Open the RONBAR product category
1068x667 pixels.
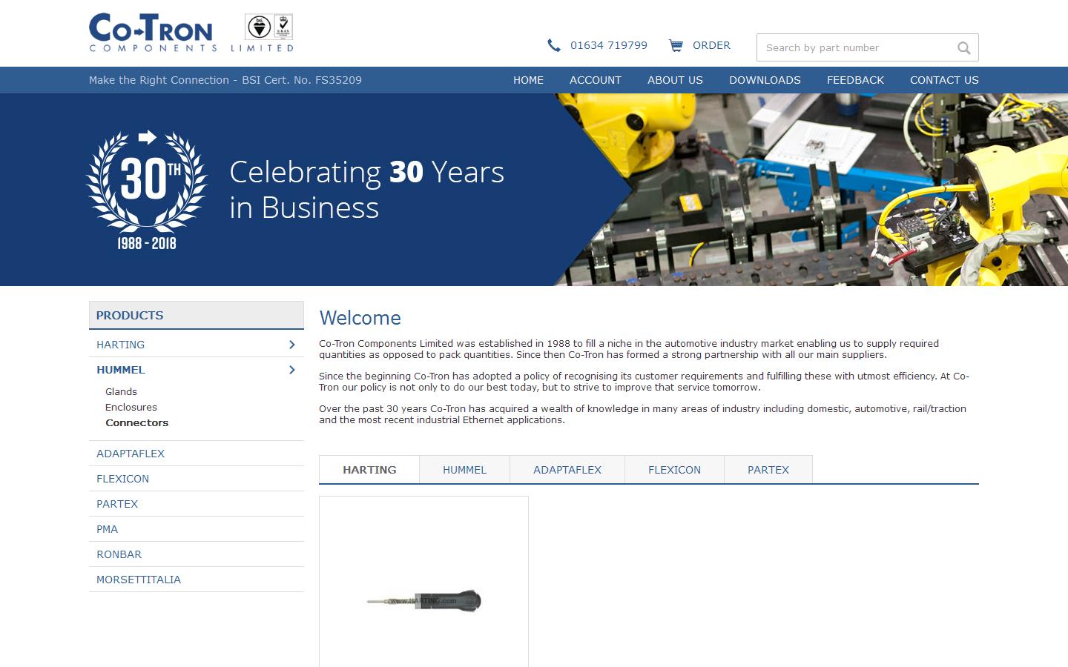click(119, 554)
